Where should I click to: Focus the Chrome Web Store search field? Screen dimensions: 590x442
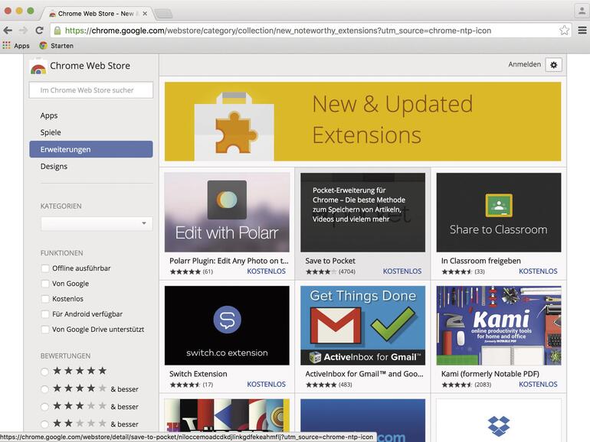point(91,90)
